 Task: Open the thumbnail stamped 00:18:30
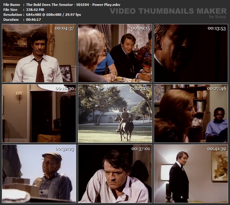pyautogui.click(x=39, y=113)
